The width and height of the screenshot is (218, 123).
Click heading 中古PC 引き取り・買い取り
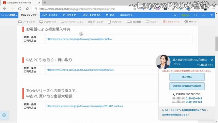tap(49, 60)
